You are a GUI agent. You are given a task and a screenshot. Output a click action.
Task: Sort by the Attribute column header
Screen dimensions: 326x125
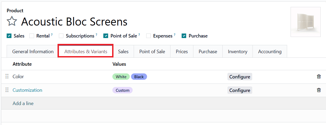22,64
